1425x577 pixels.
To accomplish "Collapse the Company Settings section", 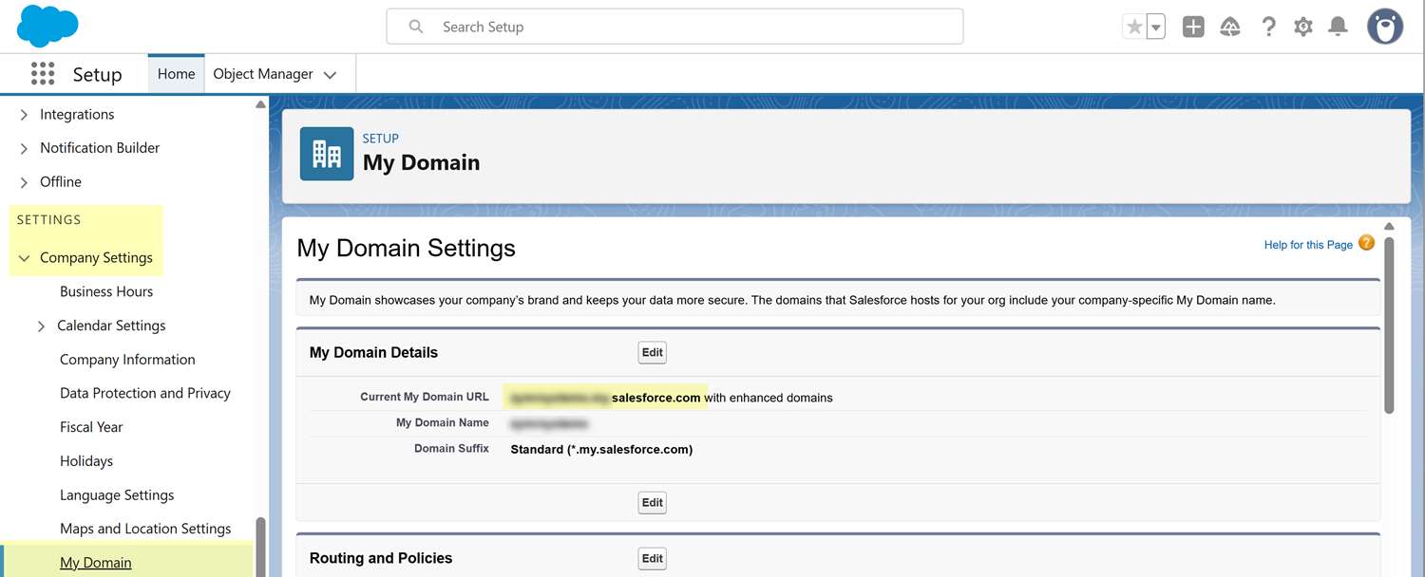I will coord(24,258).
